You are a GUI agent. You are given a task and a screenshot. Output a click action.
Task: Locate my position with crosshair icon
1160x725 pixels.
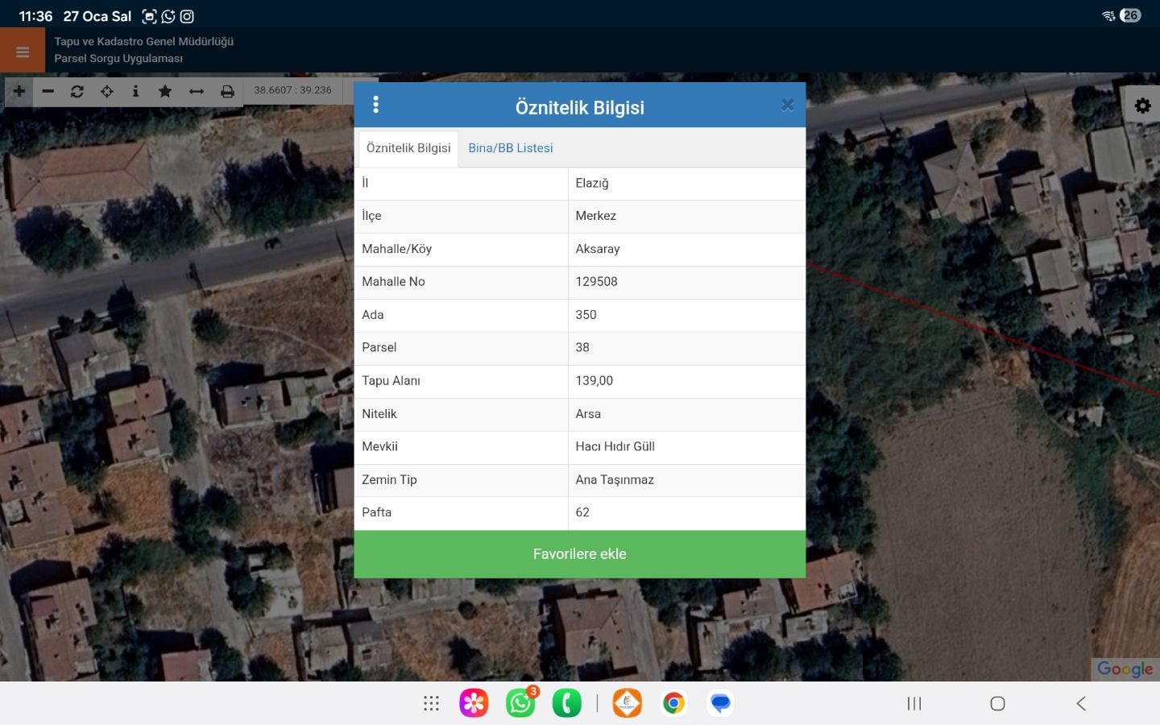coord(106,91)
